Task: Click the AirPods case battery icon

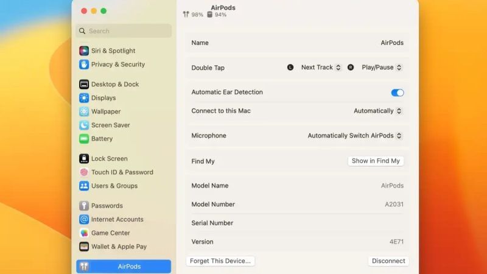Action: [x=209, y=14]
